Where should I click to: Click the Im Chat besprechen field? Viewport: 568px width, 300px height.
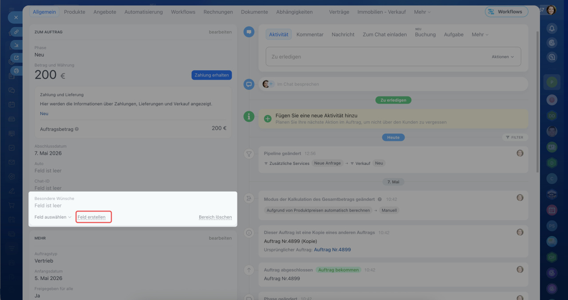click(x=393, y=84)
